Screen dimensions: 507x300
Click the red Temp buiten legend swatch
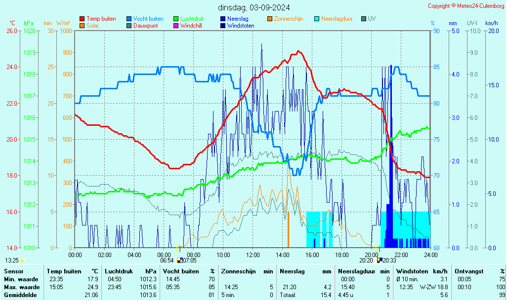(82, 19)
